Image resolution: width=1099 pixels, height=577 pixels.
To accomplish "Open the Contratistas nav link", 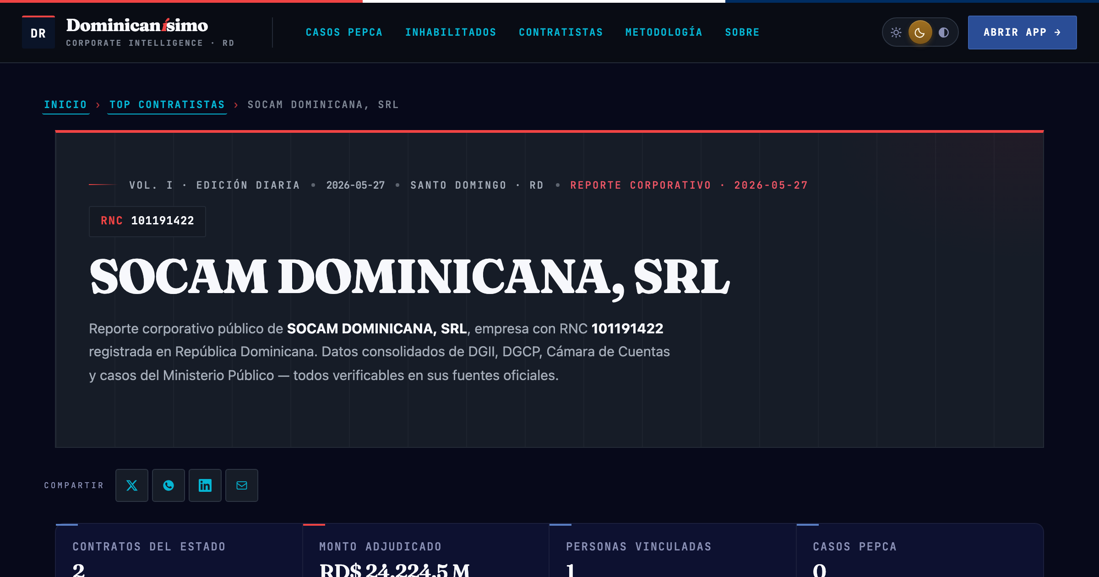I will click(561, 32).
